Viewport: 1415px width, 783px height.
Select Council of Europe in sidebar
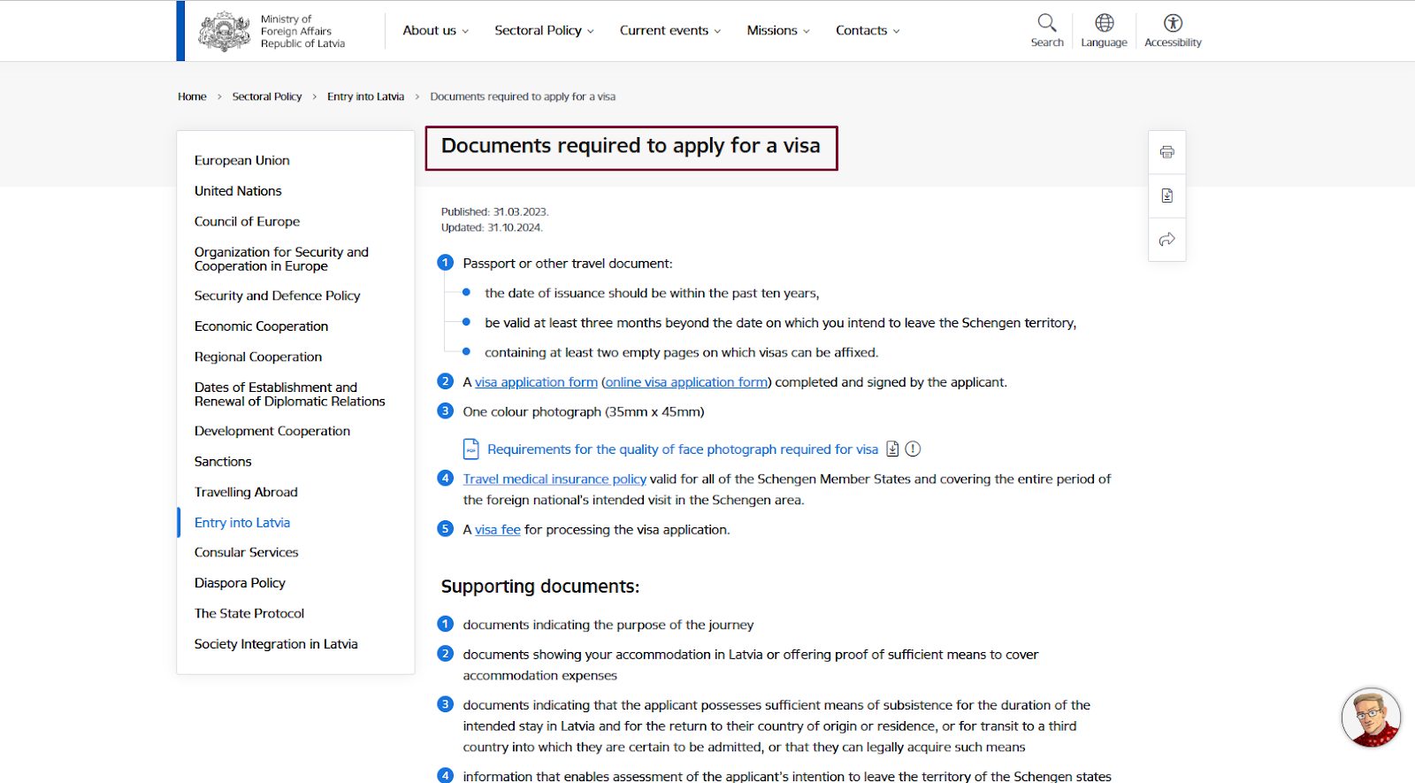point(247,221)
